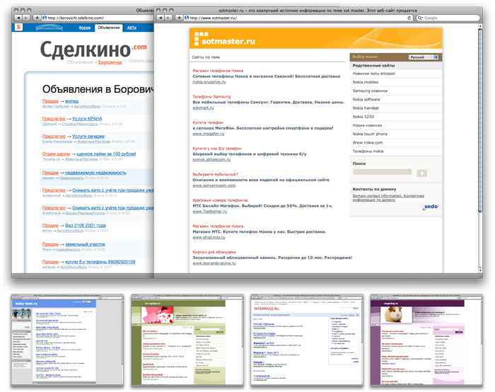Click the Телефоны Samsung link
This screenshot has height=392, width=495.
point(211,96)
